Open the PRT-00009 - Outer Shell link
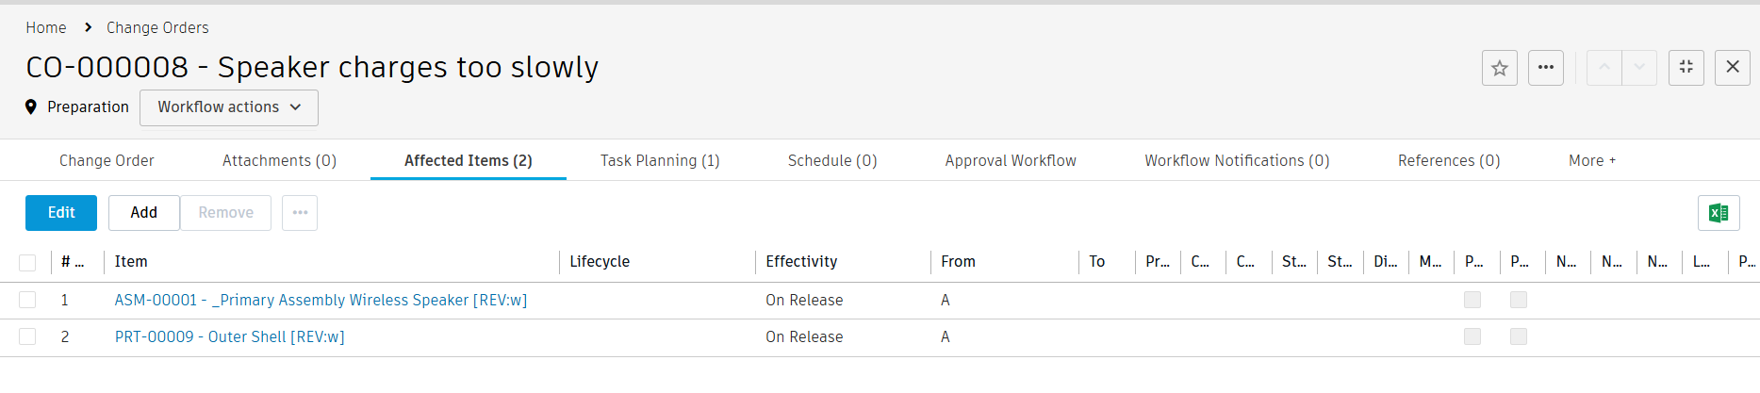 [229, 336]
